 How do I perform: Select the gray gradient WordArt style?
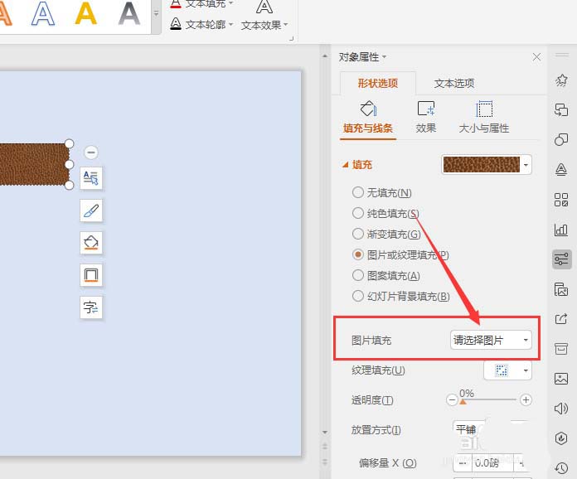click(x=129, y=13)
